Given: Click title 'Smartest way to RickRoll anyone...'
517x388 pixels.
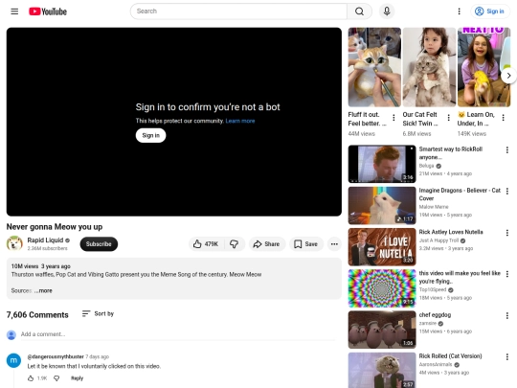Looking at the screenshot, I should click(x=451, y=153).
